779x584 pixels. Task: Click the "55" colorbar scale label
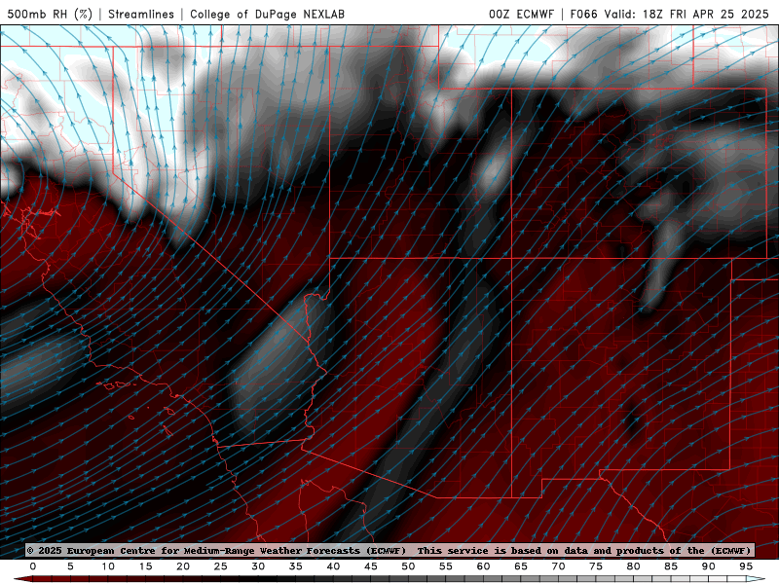click(446, 566)
